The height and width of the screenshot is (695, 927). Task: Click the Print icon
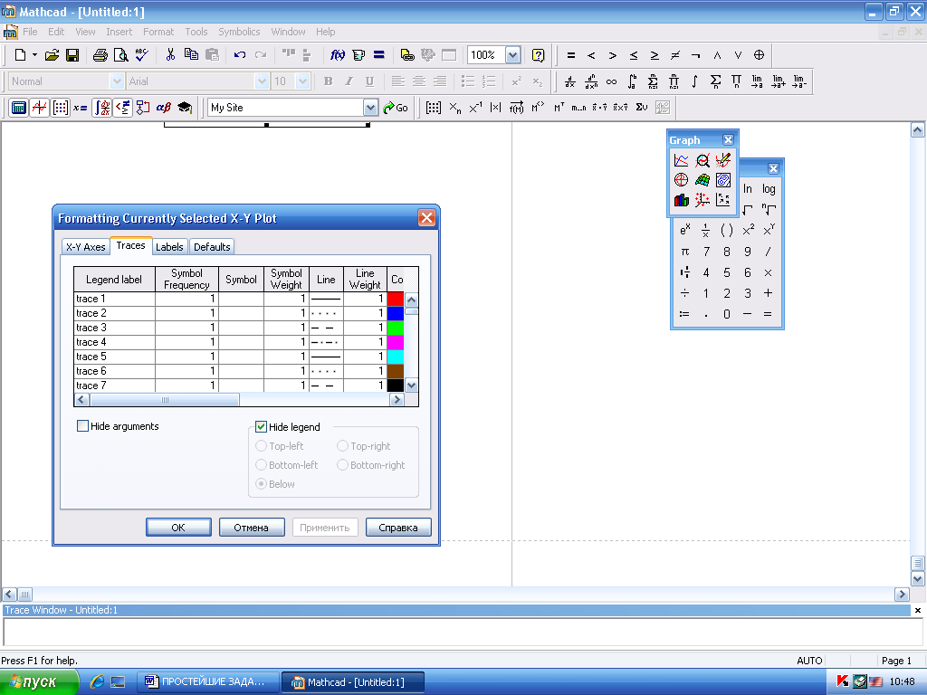coord(100,55)
